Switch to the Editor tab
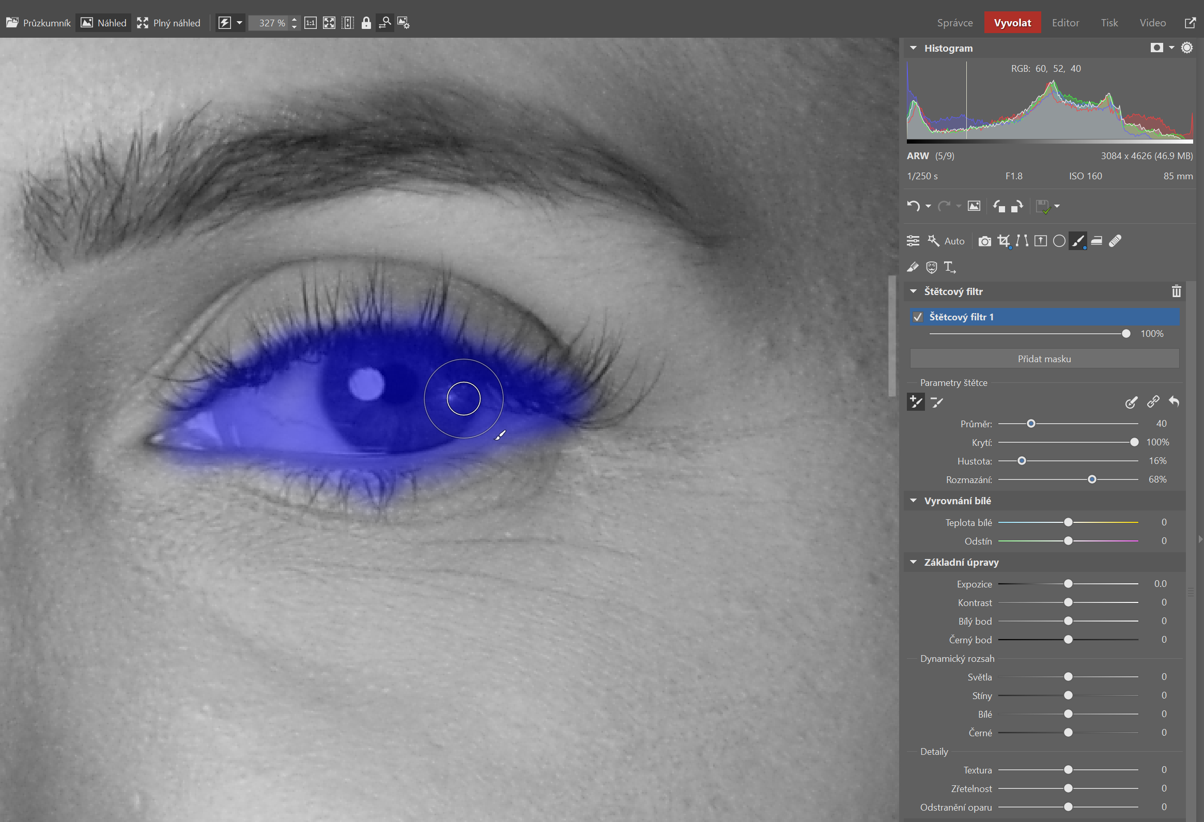Image resolution: width=1204 pixels, height=822 pixels. coord(1065,23)
